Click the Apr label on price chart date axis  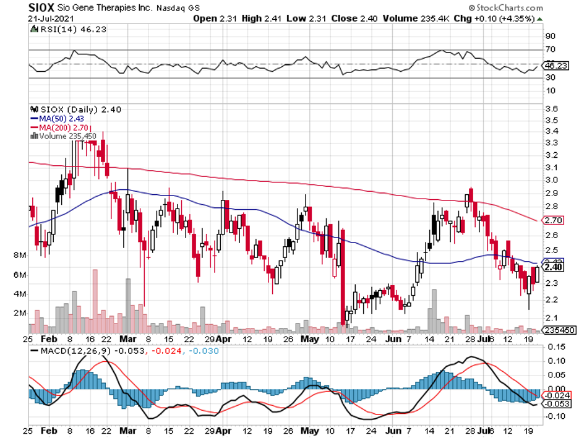224,340
